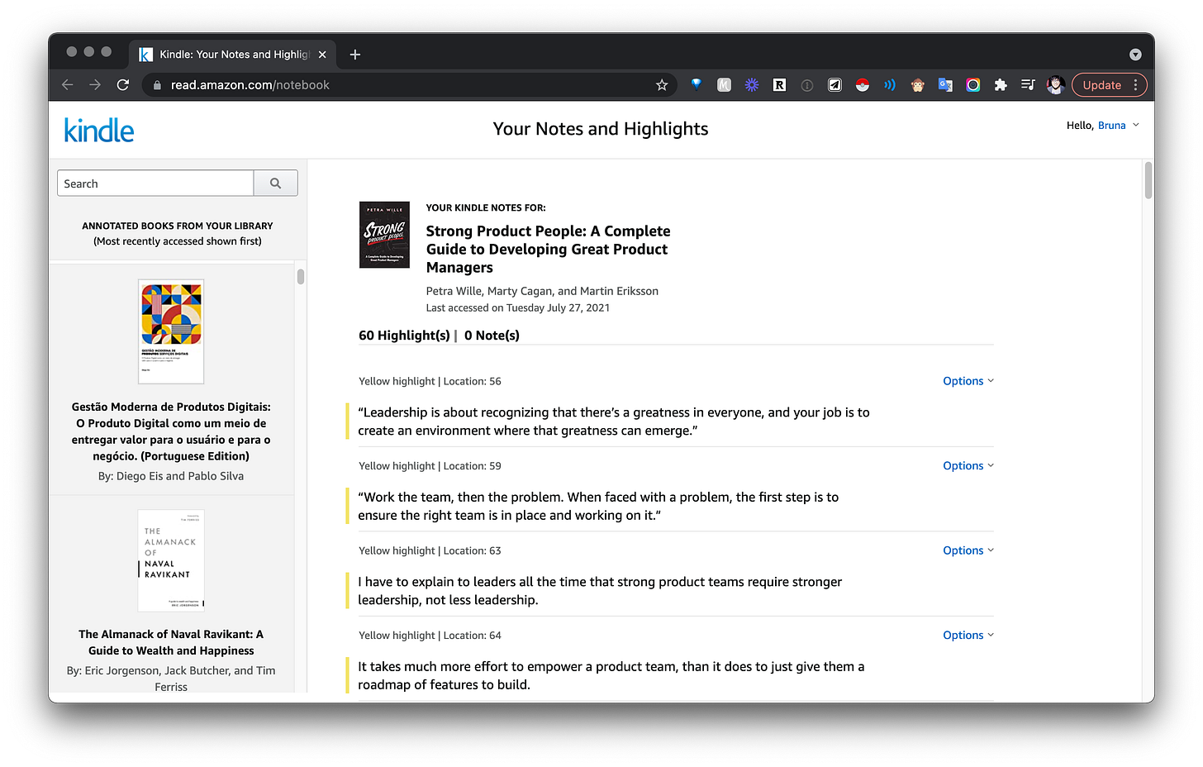This screenshot has height=767, width=1203.
Task: Select the Almanack of Naval Ravikant cover
Action: 171,560
